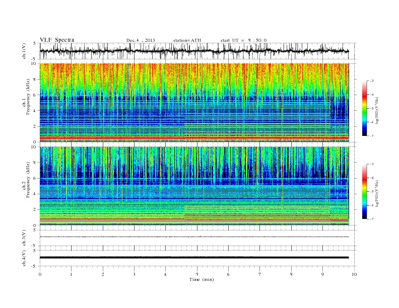399x308 pixels.
Task: Click the "VLF Spectra" title text
Action: pos(57,40)
